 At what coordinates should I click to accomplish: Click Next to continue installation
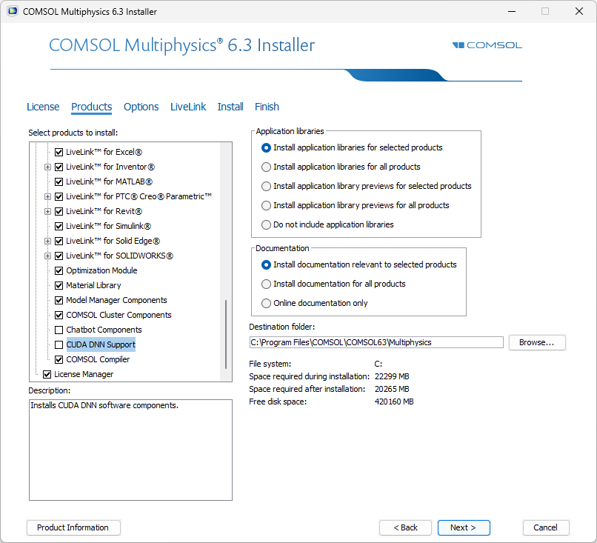[x=464, y=527]
